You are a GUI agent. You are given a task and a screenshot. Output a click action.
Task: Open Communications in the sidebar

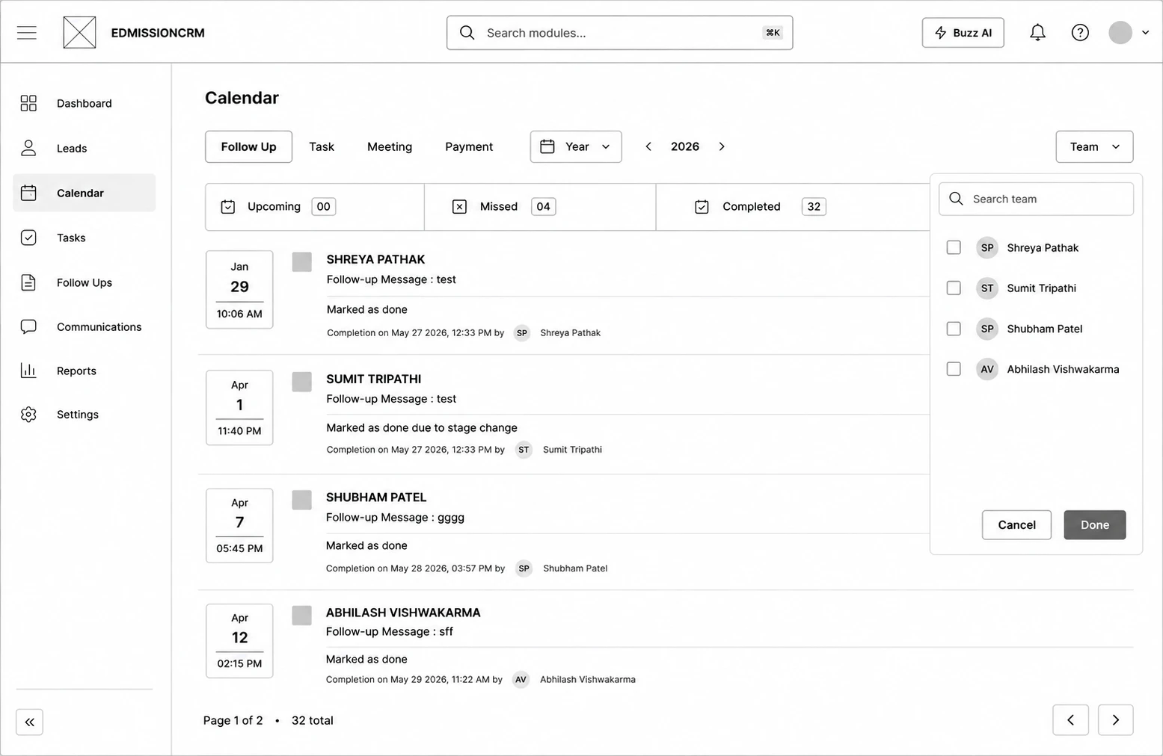pyautogui.click(x=84, y=326)
